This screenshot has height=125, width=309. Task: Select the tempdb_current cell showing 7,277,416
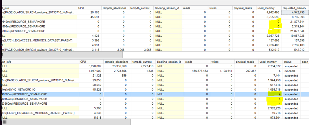[143, 66]
